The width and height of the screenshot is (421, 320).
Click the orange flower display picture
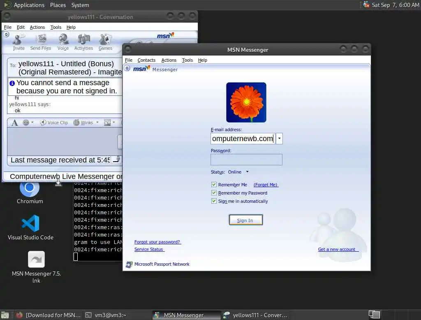pyautogui.click(x=246, y=102)
